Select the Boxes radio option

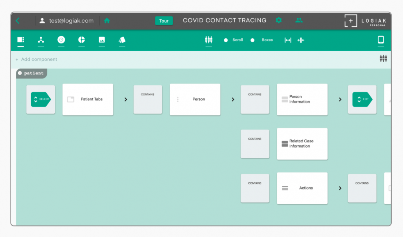tap(253, 40)
